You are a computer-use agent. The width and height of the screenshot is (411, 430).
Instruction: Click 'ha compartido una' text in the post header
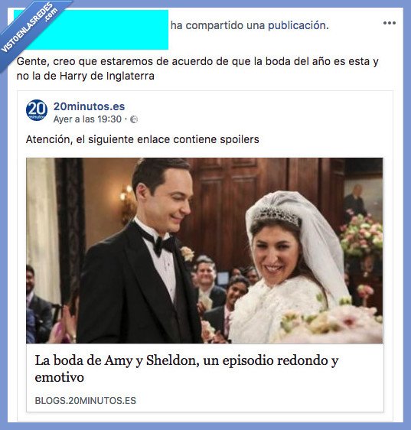pyautogui.click(x=218, y=25)
